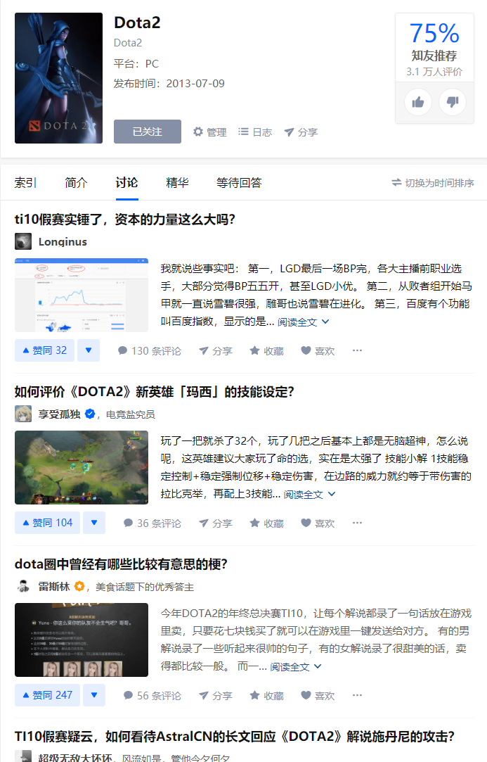Downvote the answer with 赞同 32

pyautogui.click(x=89, y=350)
